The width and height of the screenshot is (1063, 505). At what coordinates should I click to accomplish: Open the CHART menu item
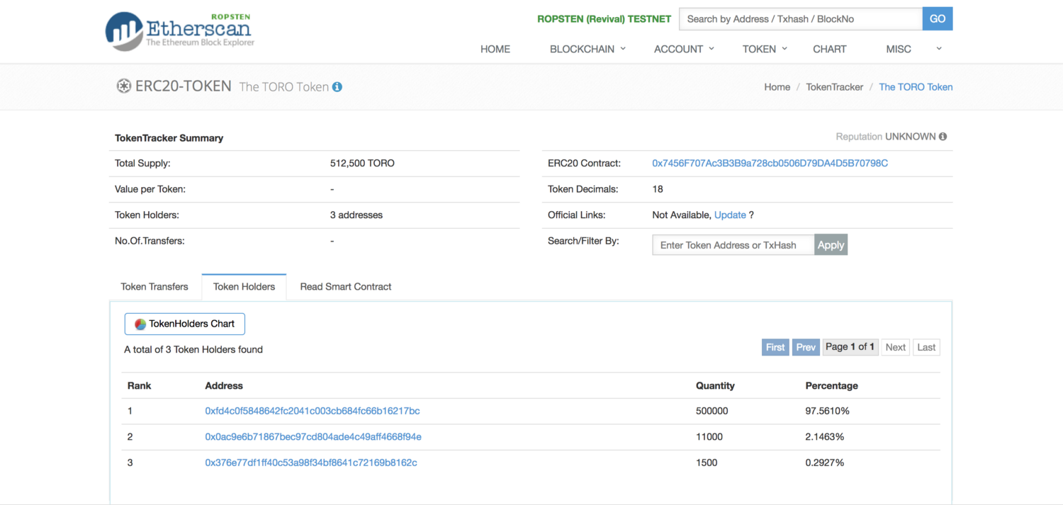[829, 49]
